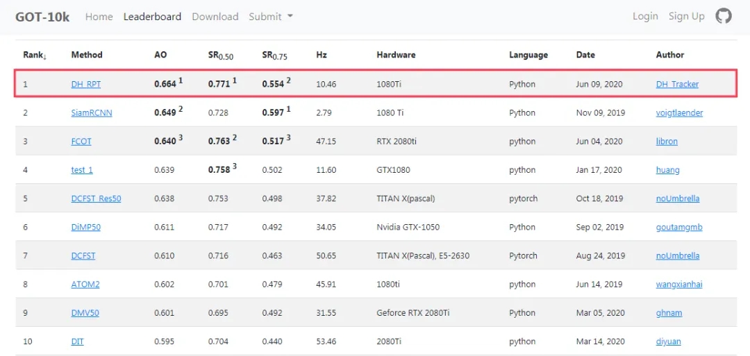Sort table by Rank column header

point(34,55)
